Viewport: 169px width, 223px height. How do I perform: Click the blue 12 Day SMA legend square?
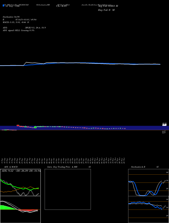[3, 5]
